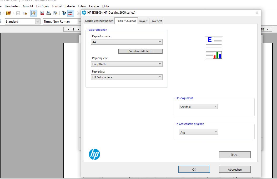The image size is (277, 179).
Task: Click the page preview thumbnail in the dialog
Action: [x=214, y=48]
